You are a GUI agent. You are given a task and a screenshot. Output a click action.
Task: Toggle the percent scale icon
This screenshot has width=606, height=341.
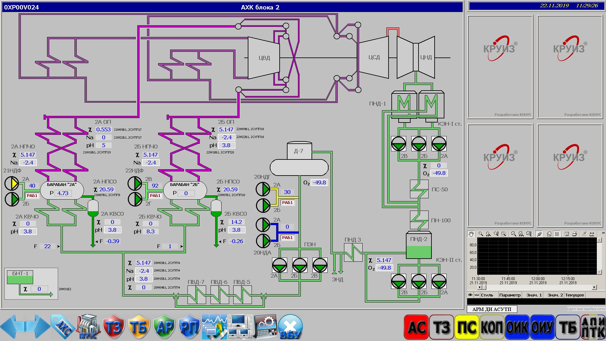click(549, 234)
